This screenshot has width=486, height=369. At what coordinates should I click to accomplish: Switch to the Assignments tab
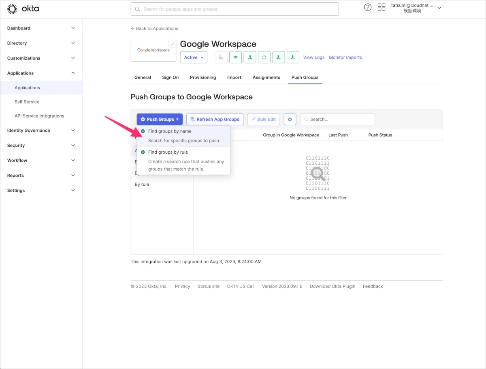click(x=266, y=77)
